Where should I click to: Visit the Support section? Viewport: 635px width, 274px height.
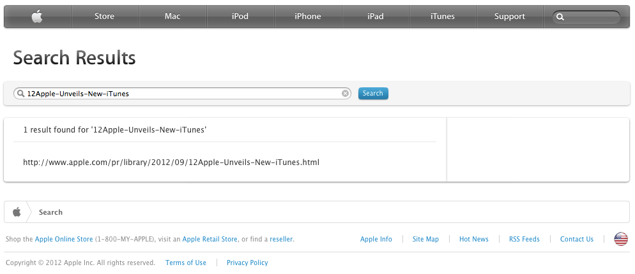[x=509, y=17]
